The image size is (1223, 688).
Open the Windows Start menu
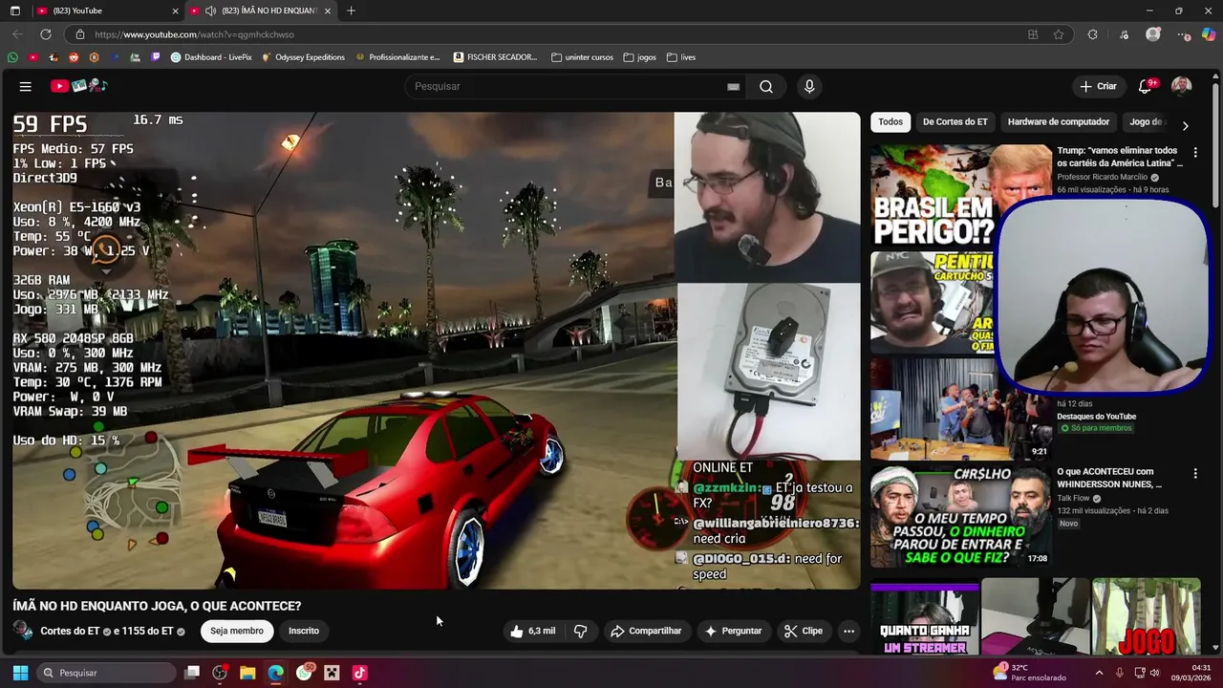pos(20,673)
